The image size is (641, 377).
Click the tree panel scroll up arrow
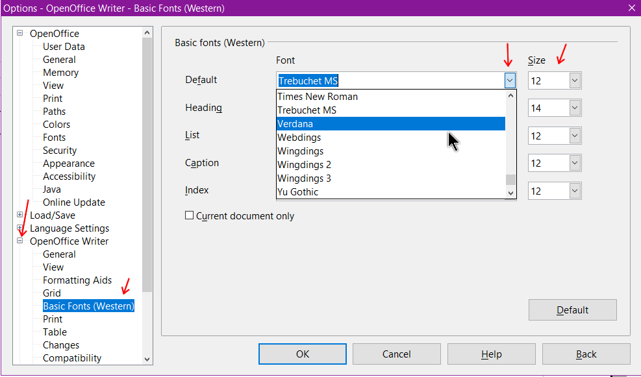coord(147,32)
